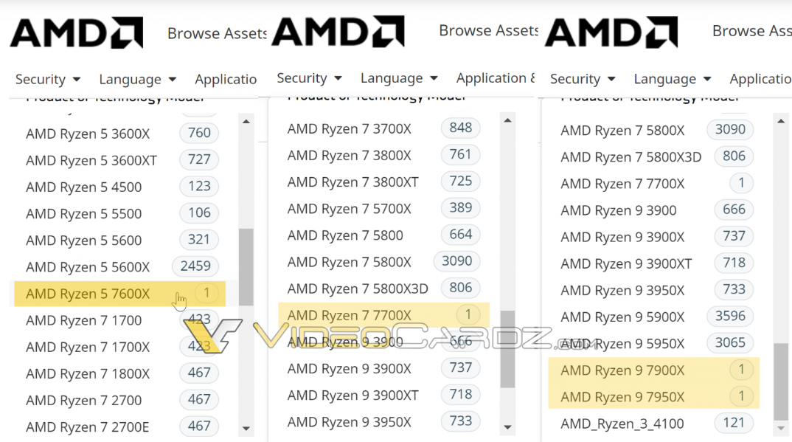Choose AMD Ryzen 9 7950X from the list

[622, 397]
